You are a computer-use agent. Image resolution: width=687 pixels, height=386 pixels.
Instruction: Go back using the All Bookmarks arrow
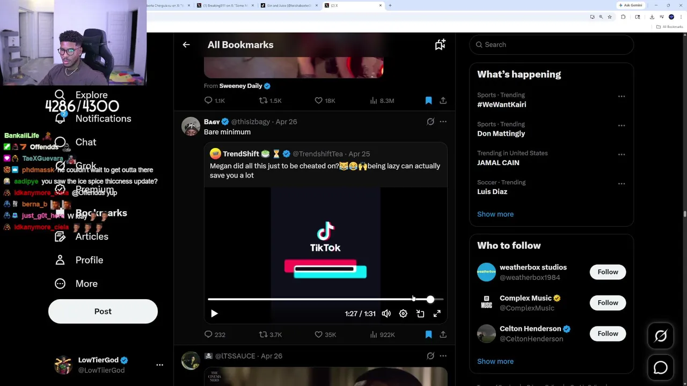(x=186, y=45)
